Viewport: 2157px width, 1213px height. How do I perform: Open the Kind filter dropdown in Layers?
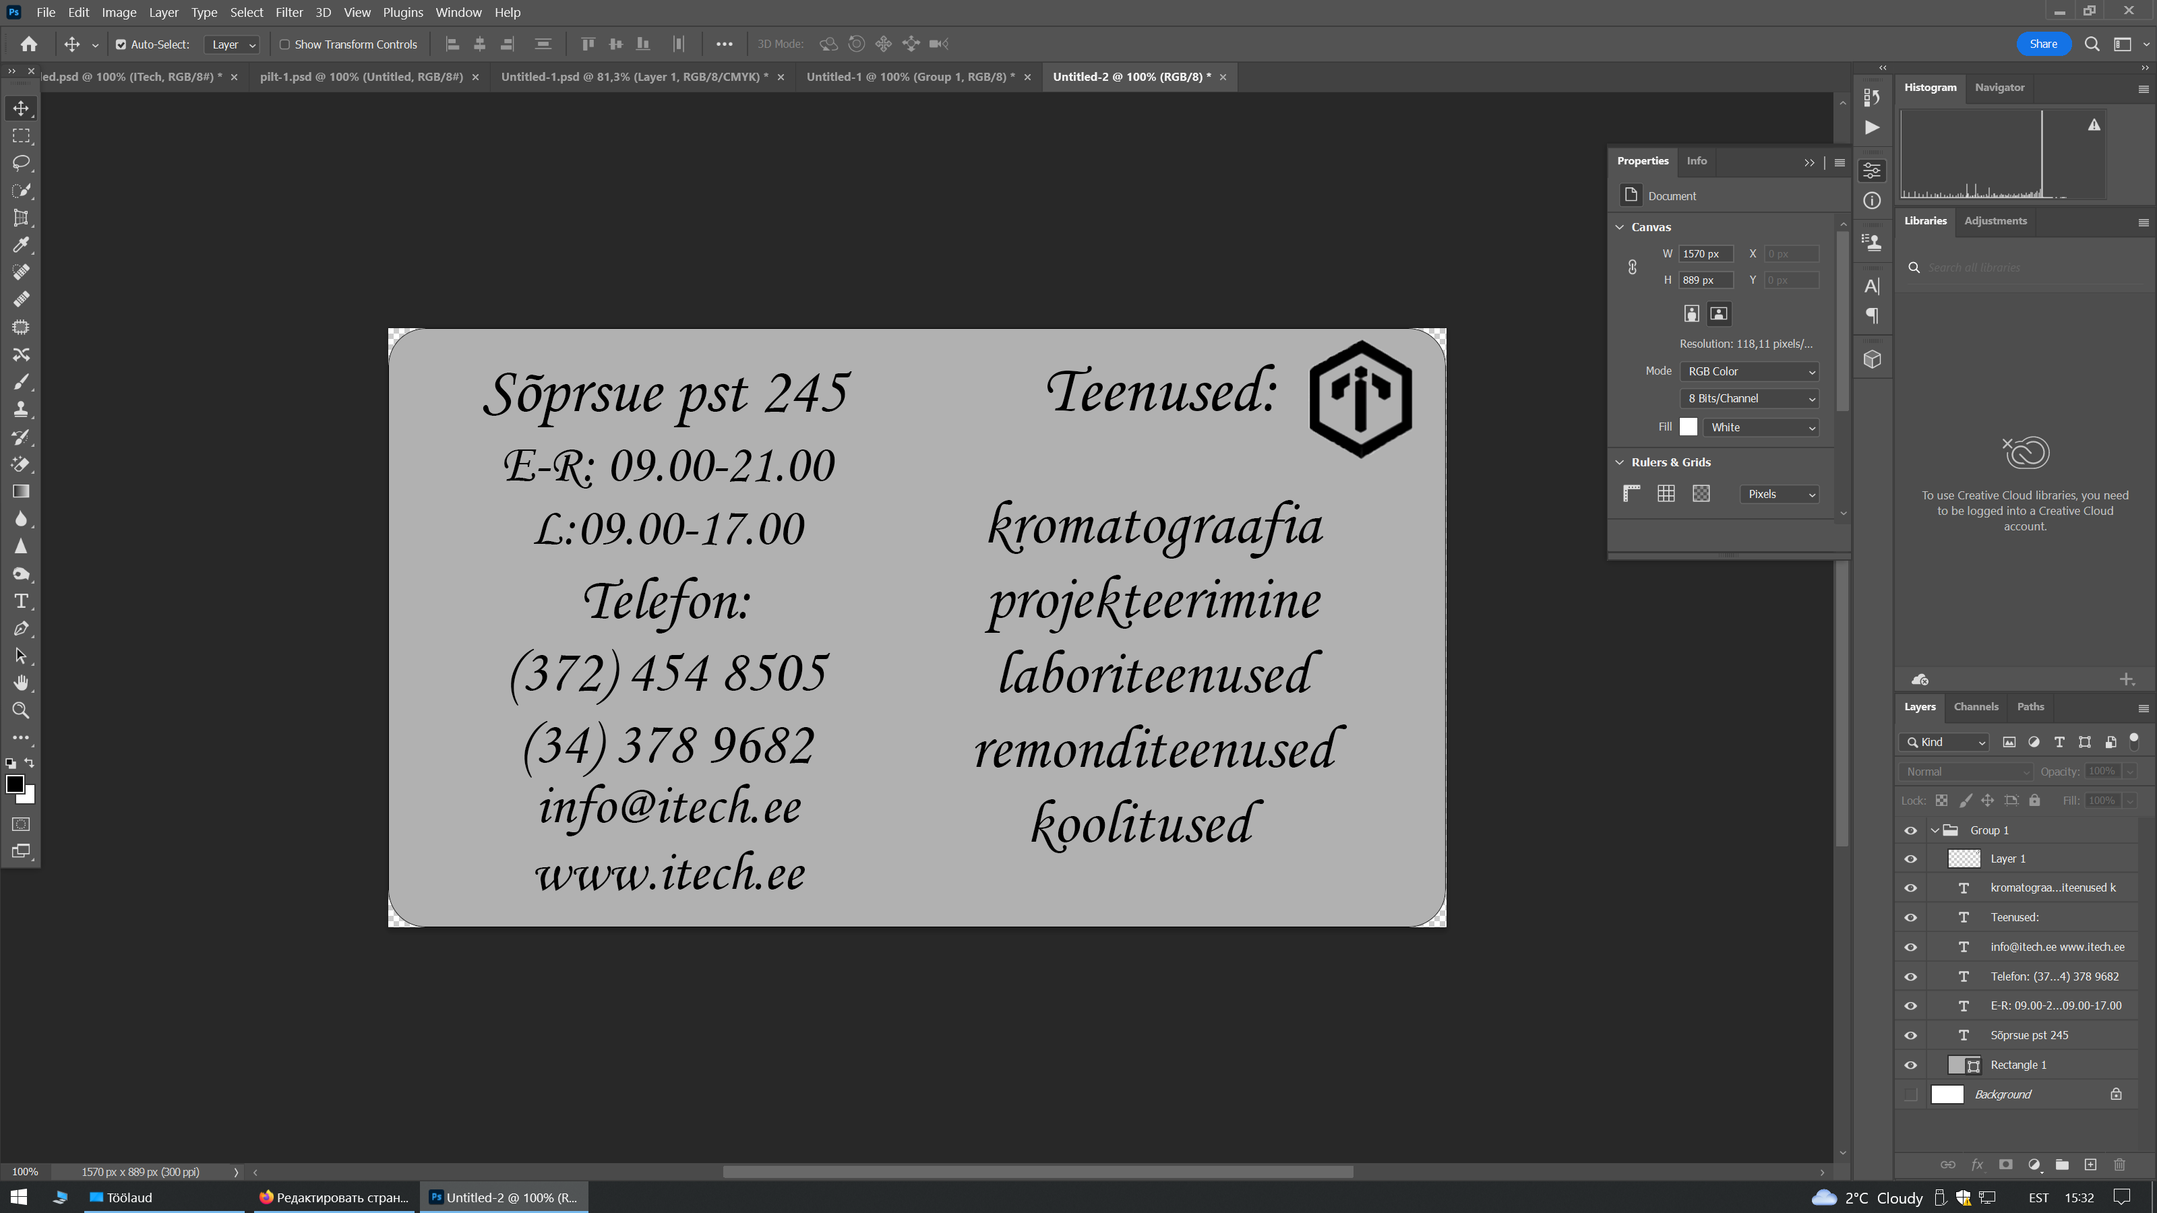pos(1943,742)
